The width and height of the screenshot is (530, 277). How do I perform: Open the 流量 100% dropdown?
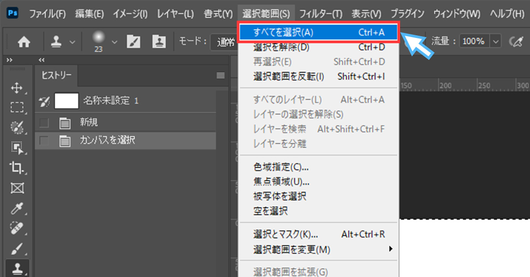496,41
